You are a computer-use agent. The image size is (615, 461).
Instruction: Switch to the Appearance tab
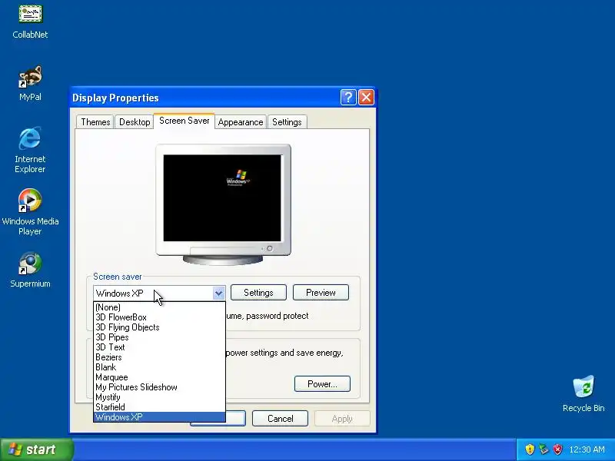point(241,122)
